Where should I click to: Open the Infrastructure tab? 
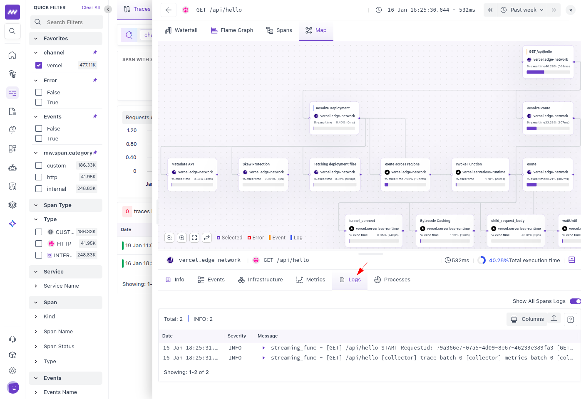click(261, 280)
